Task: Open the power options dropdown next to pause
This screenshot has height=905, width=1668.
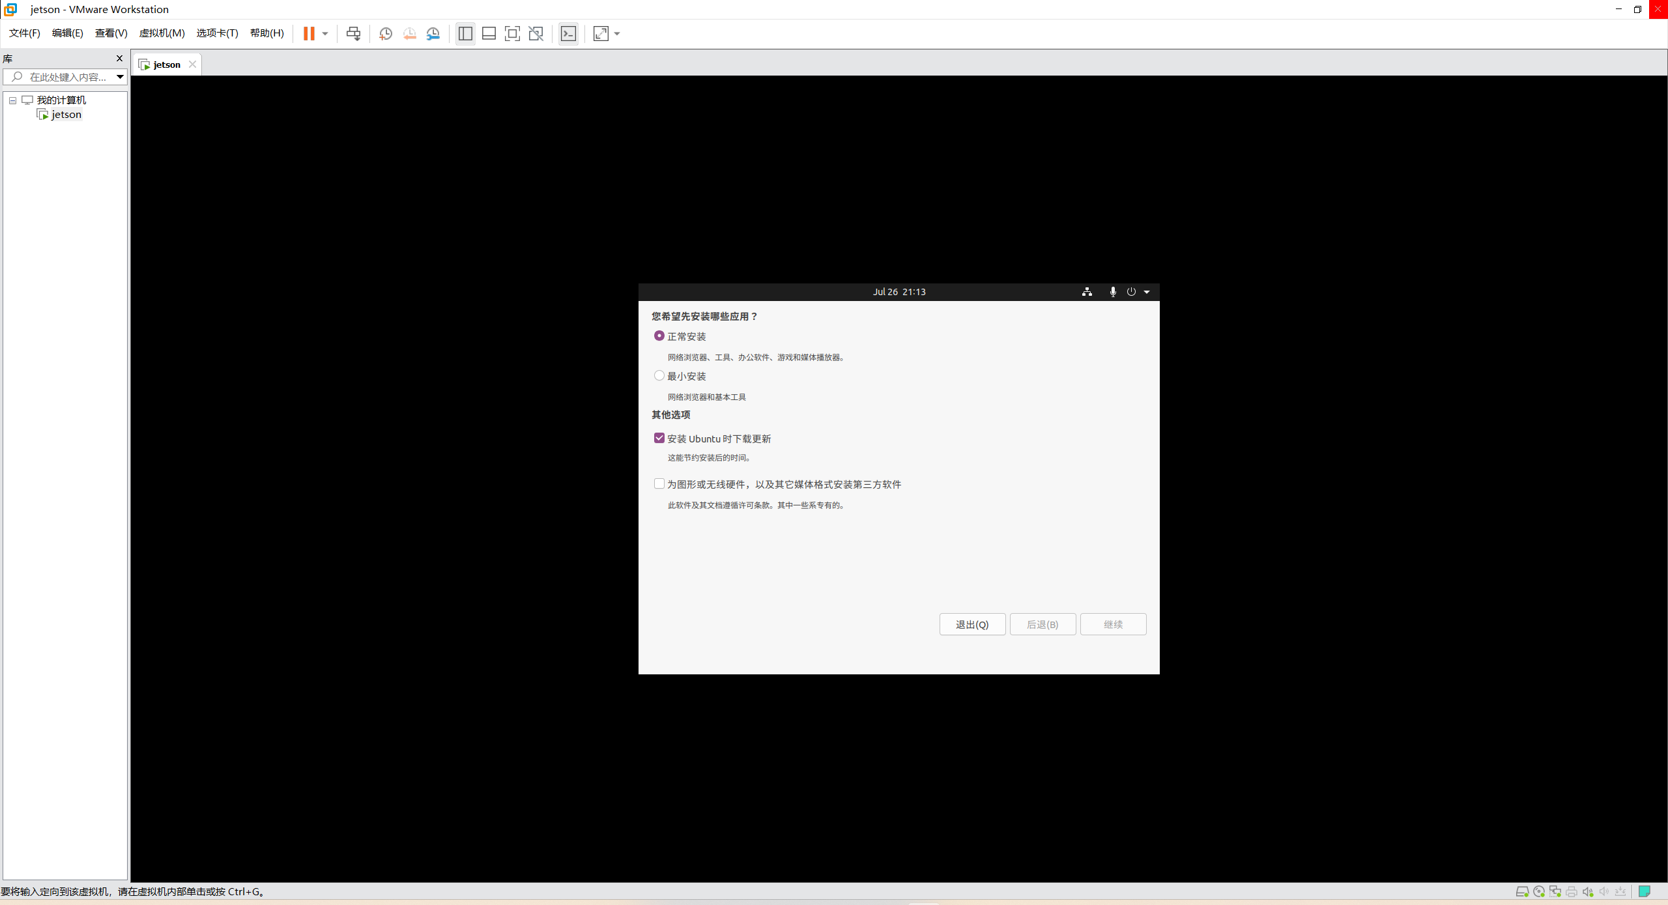Action: tap(325, 34)
